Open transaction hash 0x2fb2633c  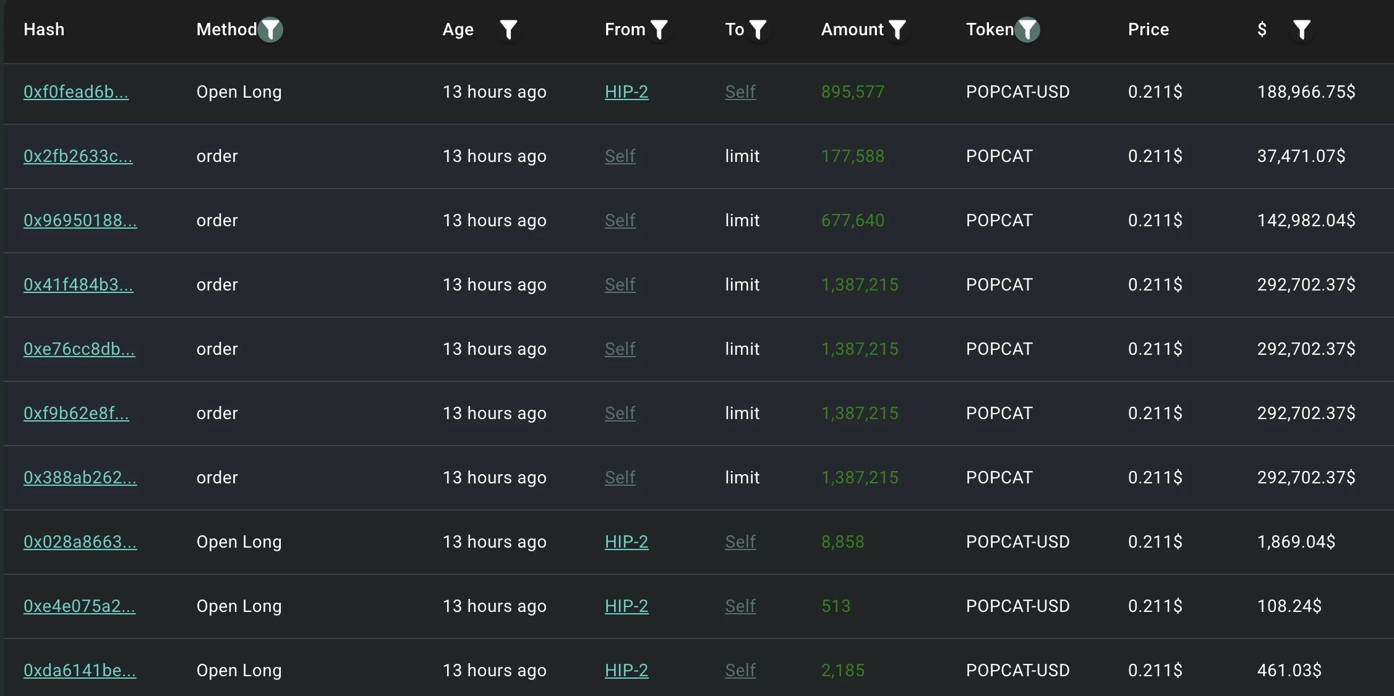pos(78,156)
